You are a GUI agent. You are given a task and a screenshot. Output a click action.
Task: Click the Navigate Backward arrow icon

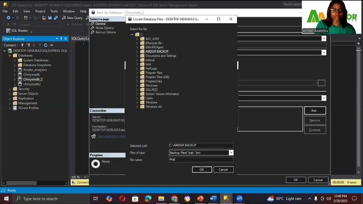(9, 18)
